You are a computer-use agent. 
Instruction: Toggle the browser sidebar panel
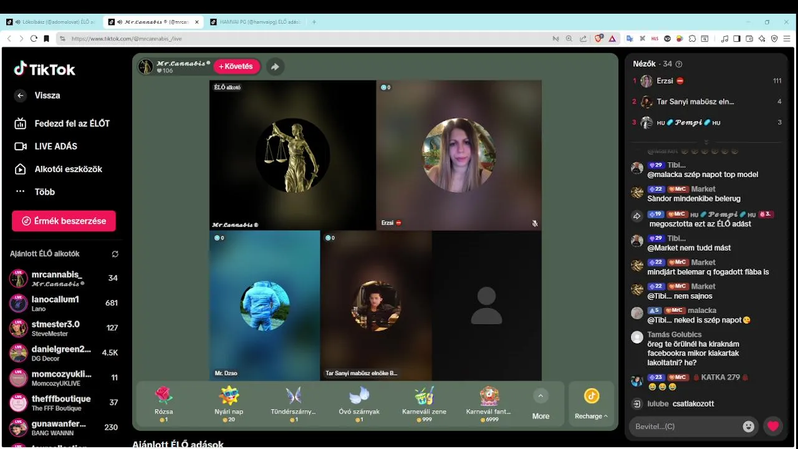point(737,39)
